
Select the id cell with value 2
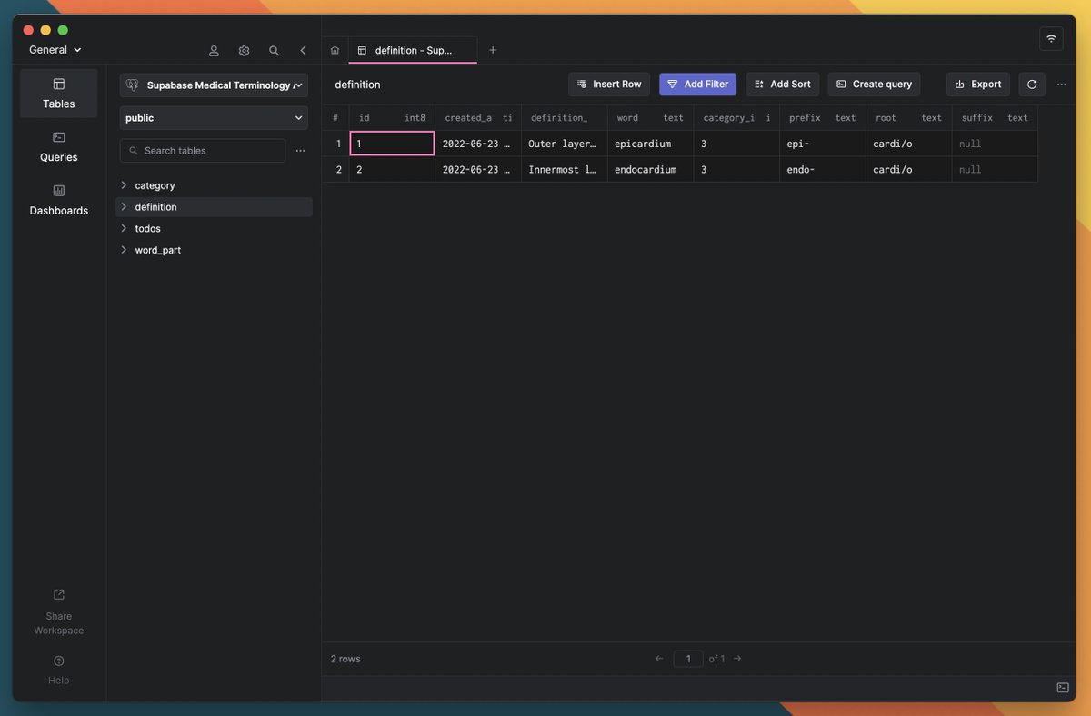pyautogui.click(x=392, y=169)
